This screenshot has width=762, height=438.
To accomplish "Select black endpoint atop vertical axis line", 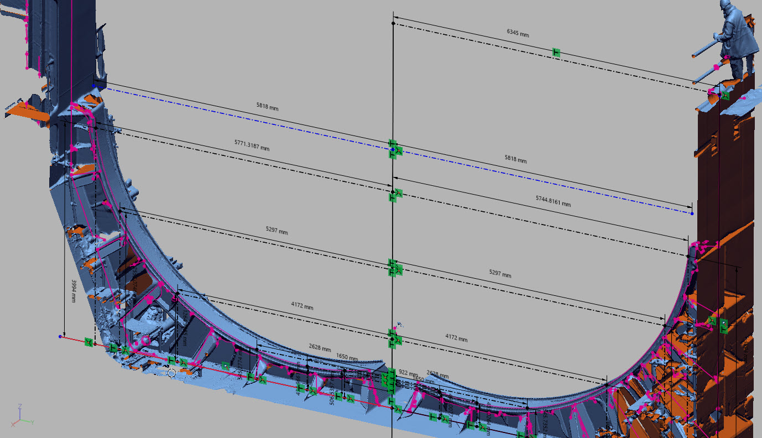I will coord(393,23).
